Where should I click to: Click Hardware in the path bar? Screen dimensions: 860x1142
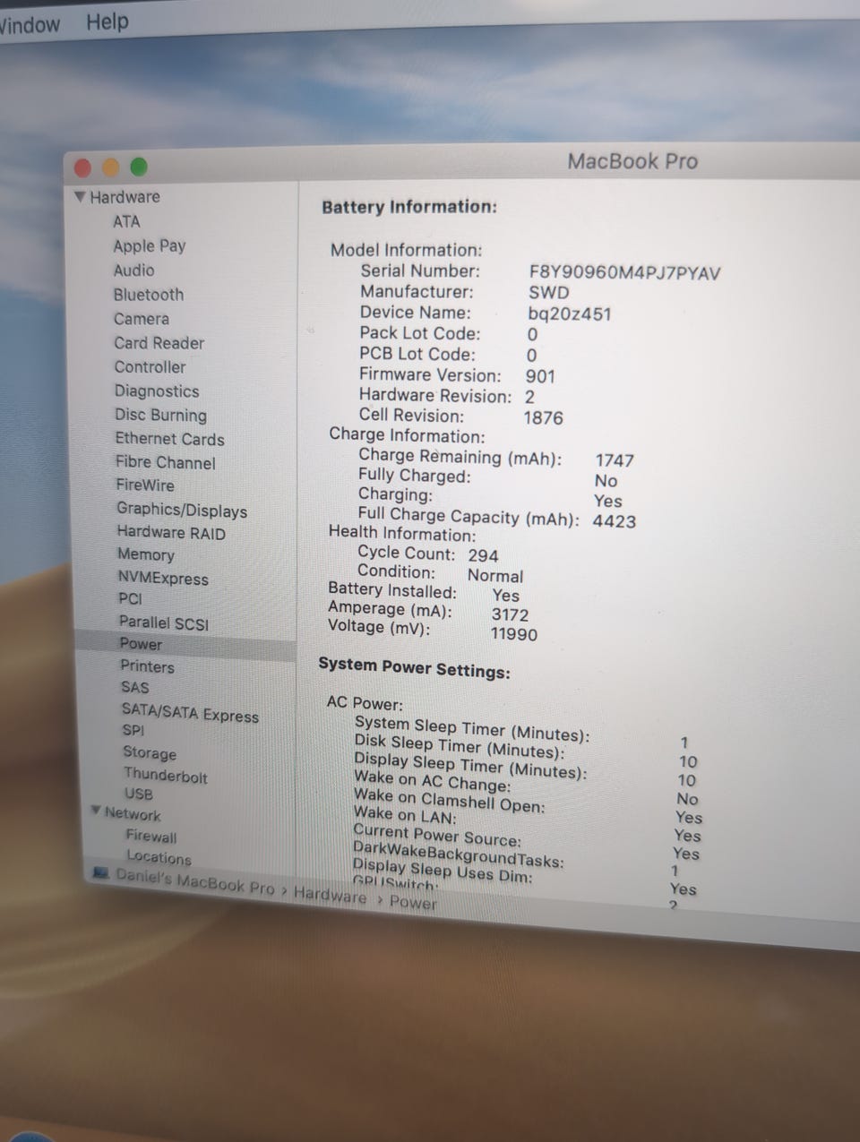[330, 894]
